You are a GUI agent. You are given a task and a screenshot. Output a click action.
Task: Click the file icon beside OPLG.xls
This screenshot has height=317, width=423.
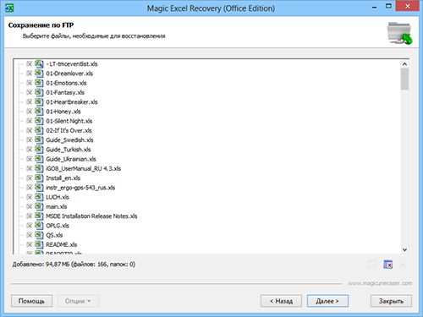39,226
